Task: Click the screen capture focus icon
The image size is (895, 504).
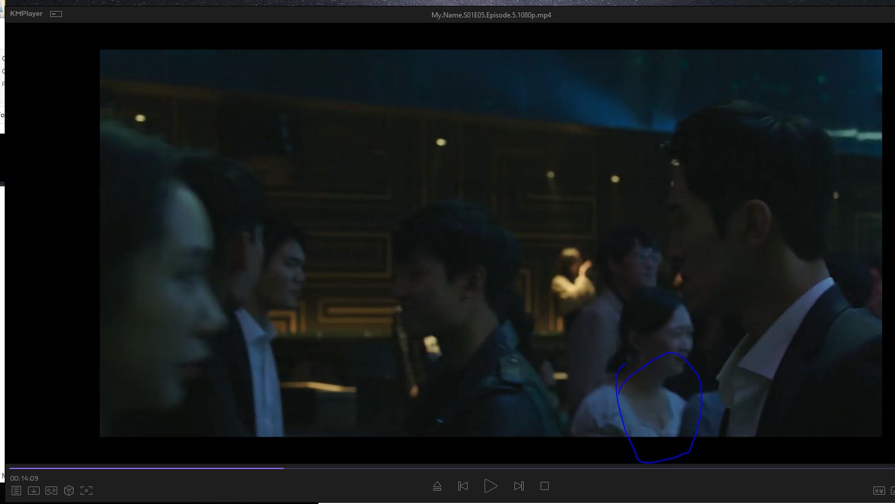Action: 86,491
